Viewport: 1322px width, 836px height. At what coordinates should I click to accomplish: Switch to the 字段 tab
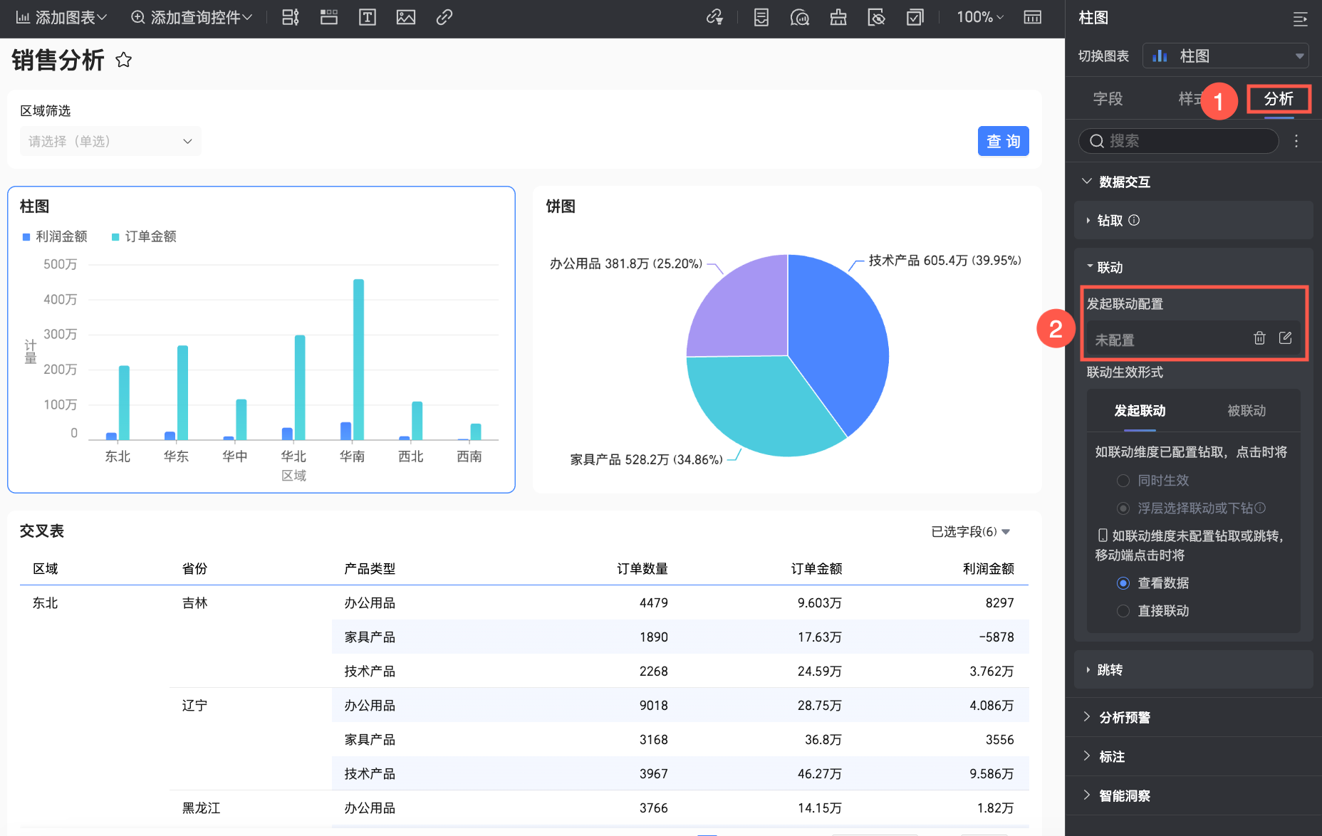(x=1108, y=99)
